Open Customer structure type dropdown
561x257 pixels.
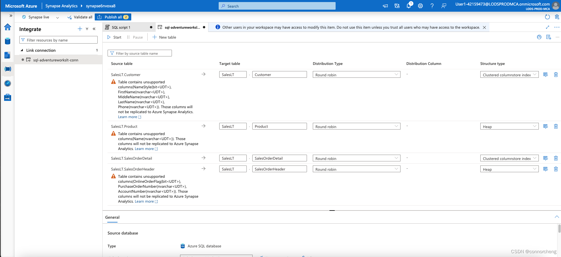pos(509,75)
